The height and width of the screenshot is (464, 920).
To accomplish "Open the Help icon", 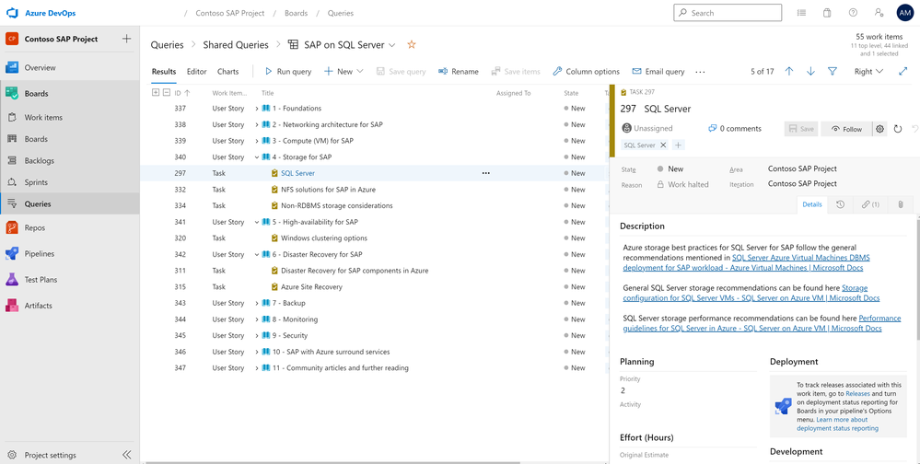I will pos(853,12).
